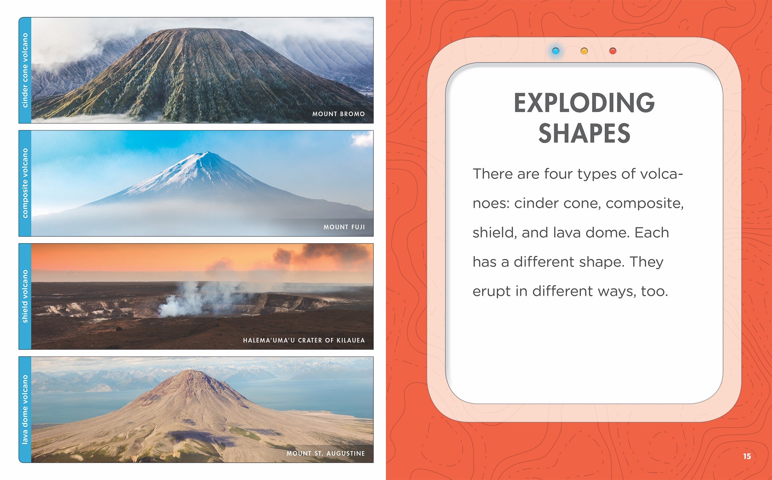Image resolution: width=772 pixels, height=480 pixels.
Task: Click the 'MOUNT ST. AUGUSTINE' caption
Action: coord(326,453)
